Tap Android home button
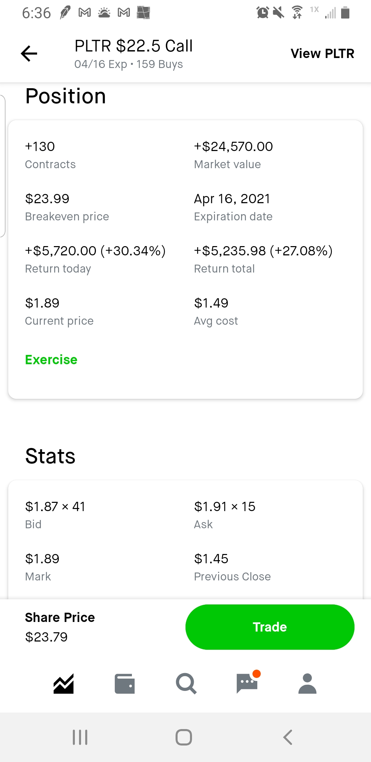 pos(184,737)
